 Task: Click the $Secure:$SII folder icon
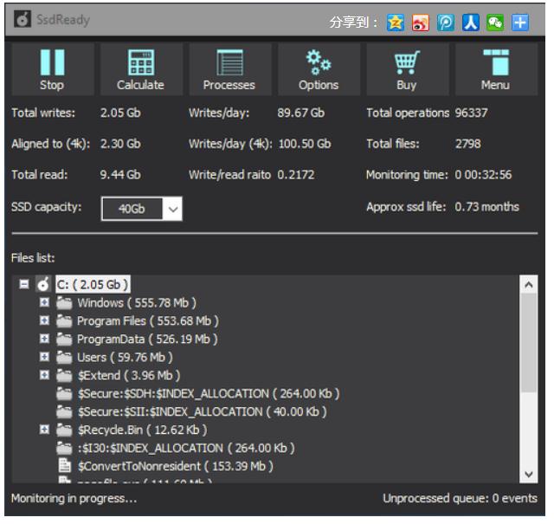click(x=64, y=412)
